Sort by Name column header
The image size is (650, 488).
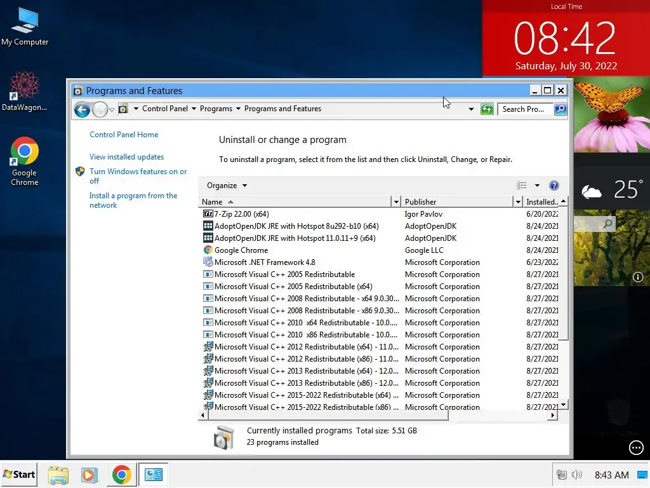(295, 202)
